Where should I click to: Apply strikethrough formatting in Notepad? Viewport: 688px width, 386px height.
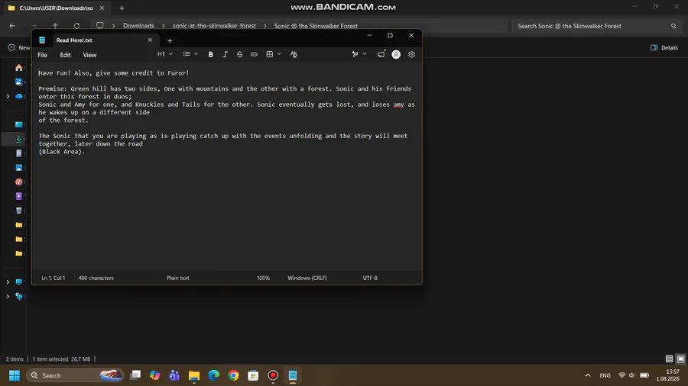click(239, 55)
